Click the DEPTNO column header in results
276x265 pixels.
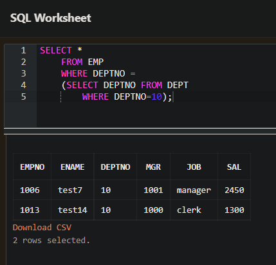(115, 167)
